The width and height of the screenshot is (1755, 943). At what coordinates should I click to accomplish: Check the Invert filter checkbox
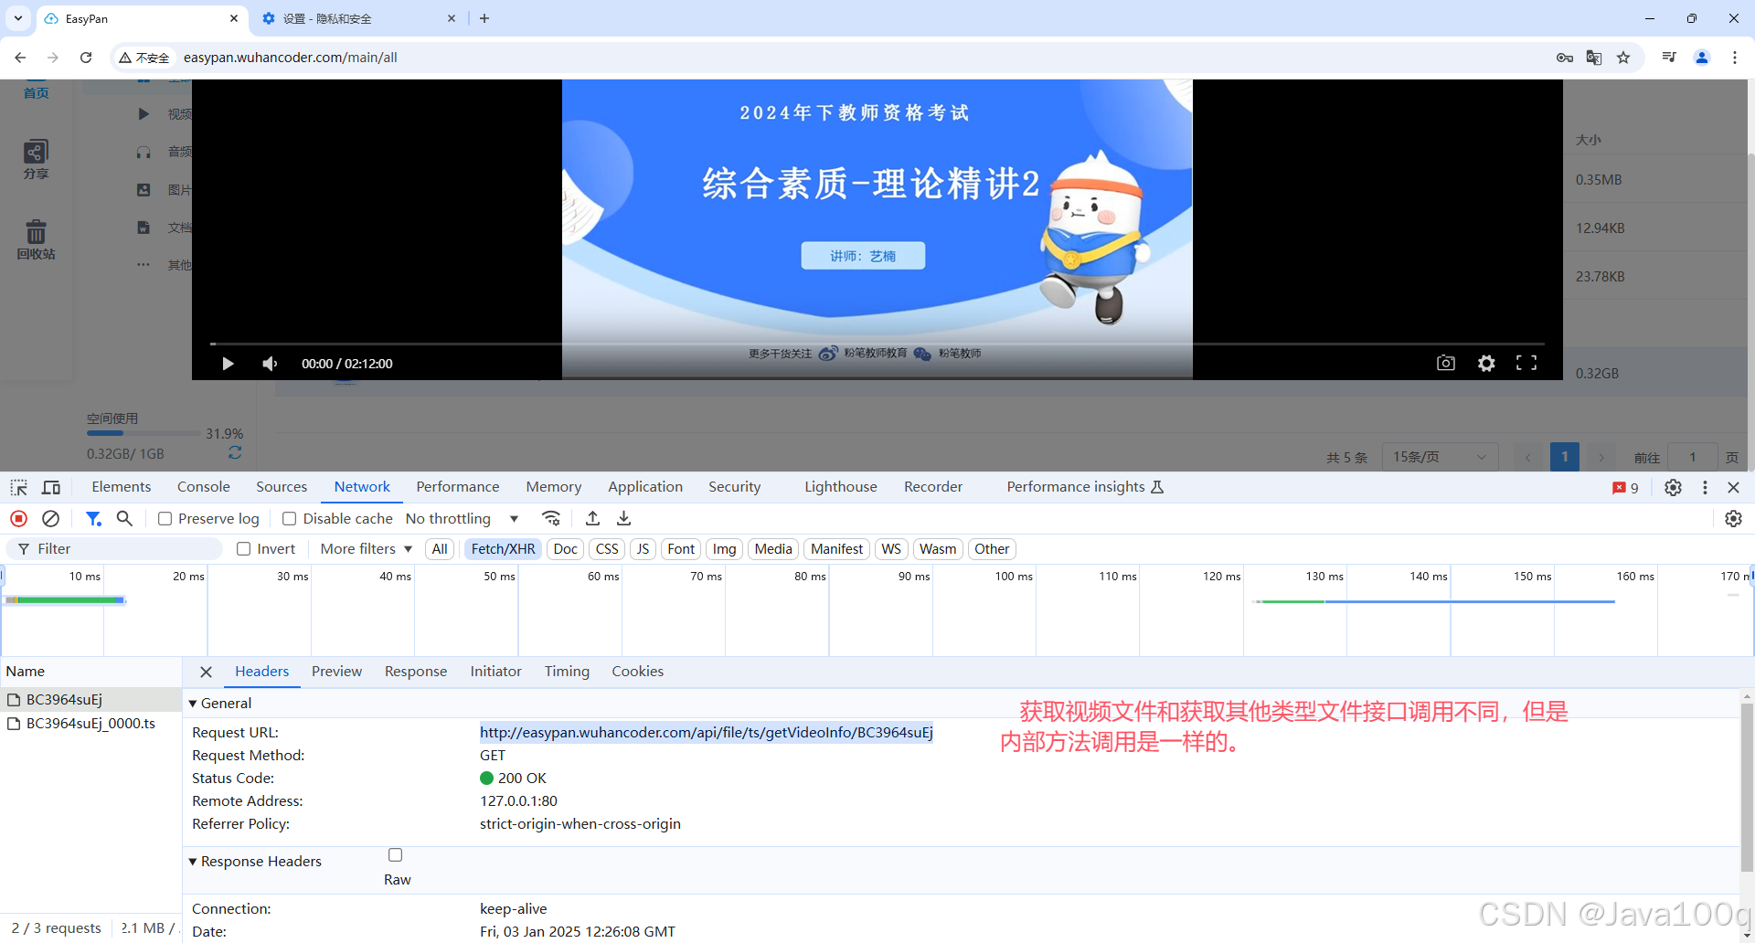tap(243, 548)
